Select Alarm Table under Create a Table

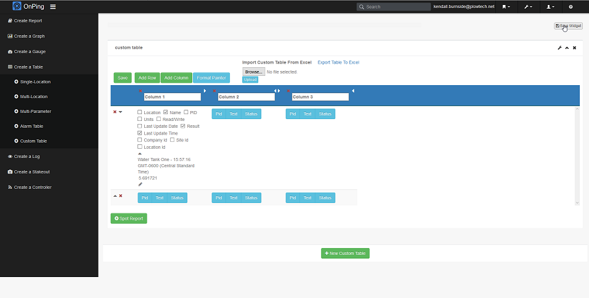click(31, 126)
